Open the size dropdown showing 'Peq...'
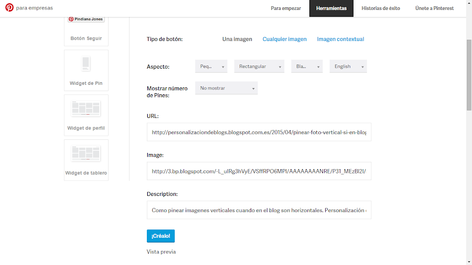The height and width of the screenshot is (265, 472). [x=211, y=67]
